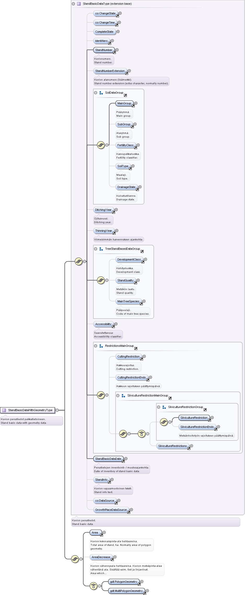The width and height of the screenshot is (245, 595).
Task: Select the gdt:PolygonGeometry element
Action: pyautogui.click(x=124, y=582)
